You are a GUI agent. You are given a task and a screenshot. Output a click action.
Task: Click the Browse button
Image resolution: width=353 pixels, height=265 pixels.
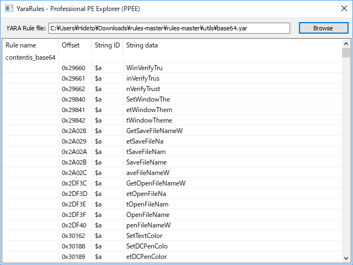click(323, 28)
